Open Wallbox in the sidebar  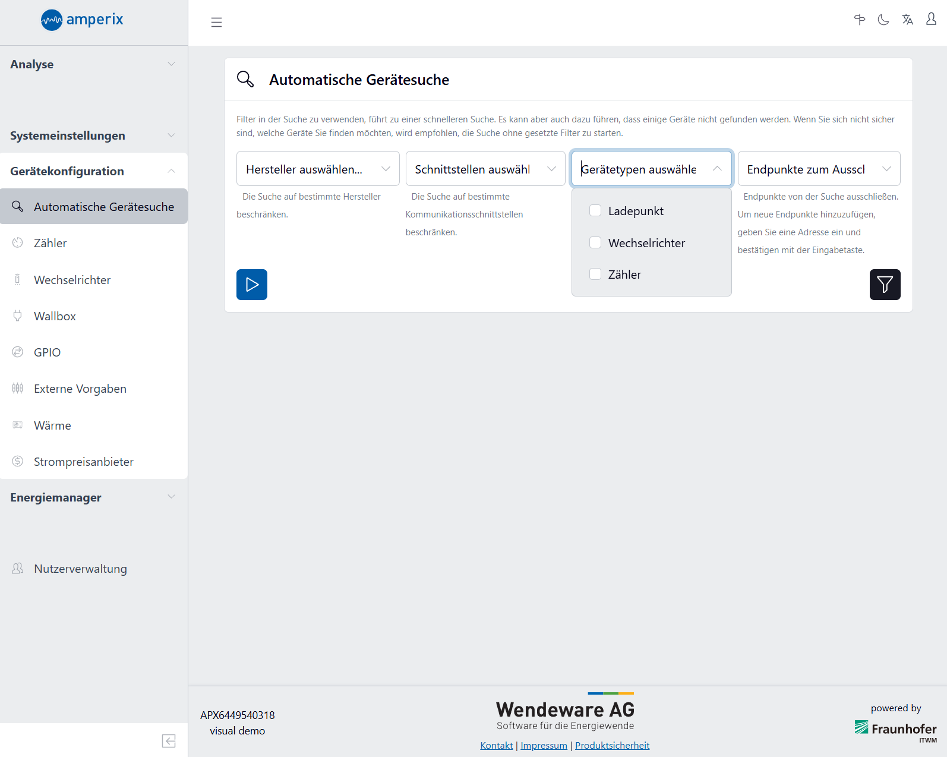(x=55, y=316)
